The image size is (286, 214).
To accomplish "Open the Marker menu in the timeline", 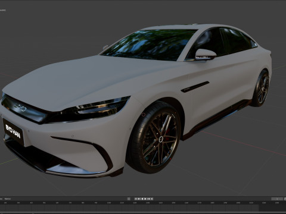I will [x=8, y=199].
